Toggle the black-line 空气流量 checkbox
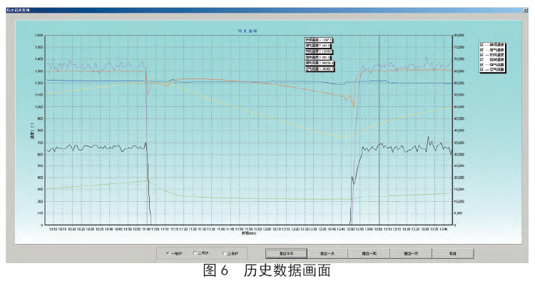This screenshot has width=535, height=281. 482,70
